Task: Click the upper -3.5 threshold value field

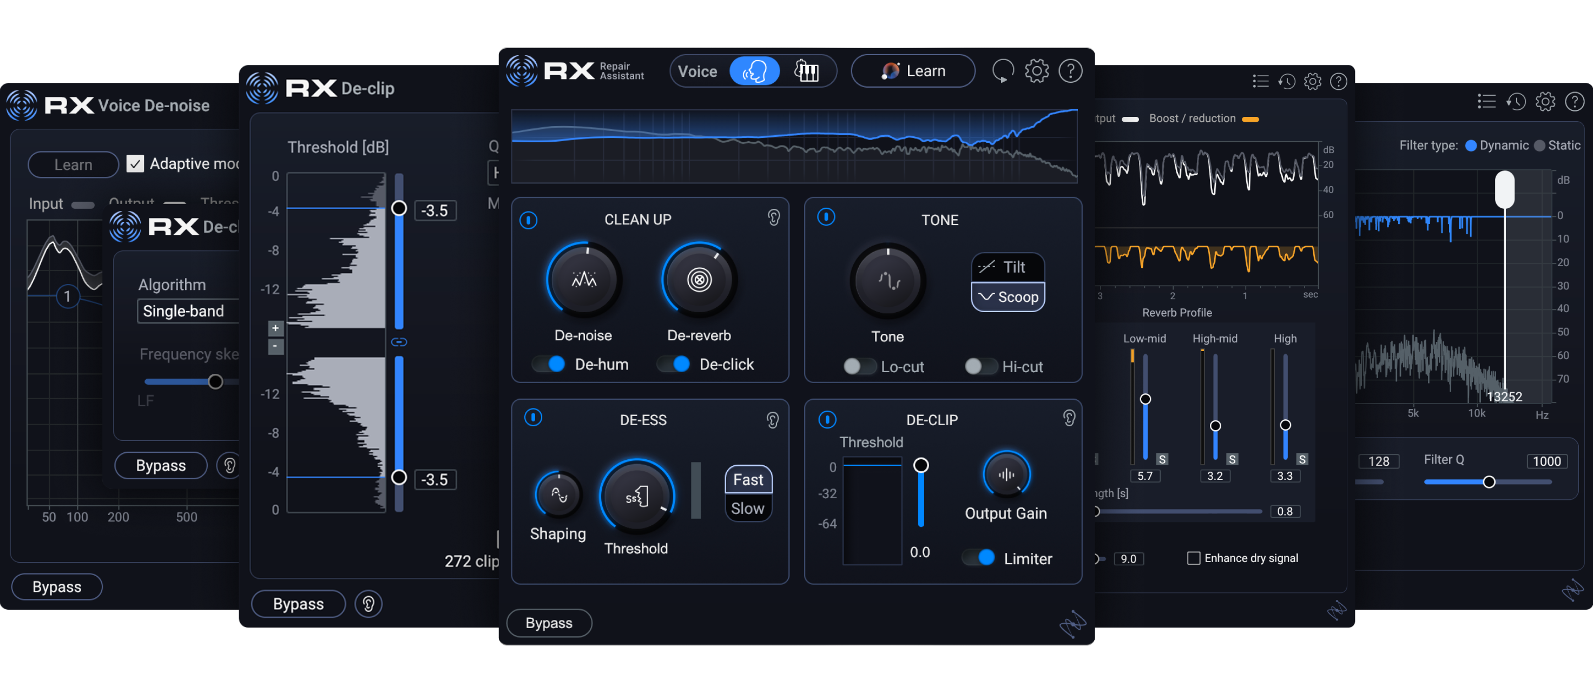Action: 436,211
